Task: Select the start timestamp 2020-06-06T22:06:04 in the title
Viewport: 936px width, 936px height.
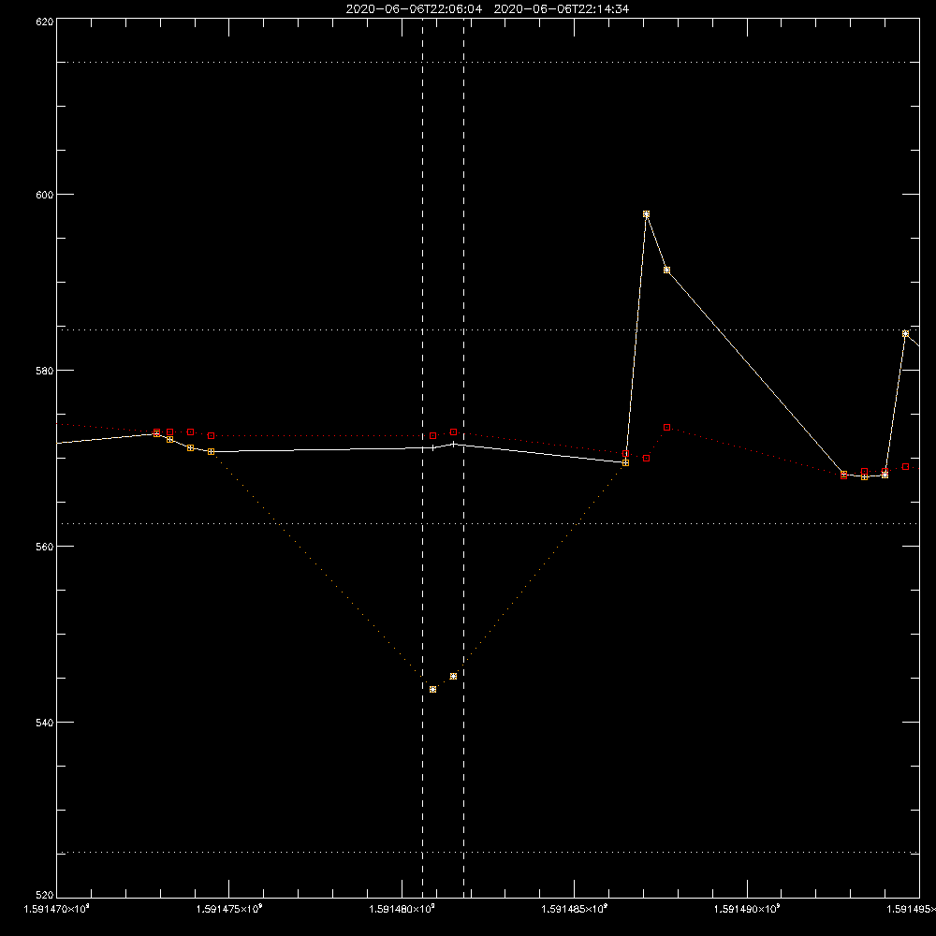Action: coord(414,9)
